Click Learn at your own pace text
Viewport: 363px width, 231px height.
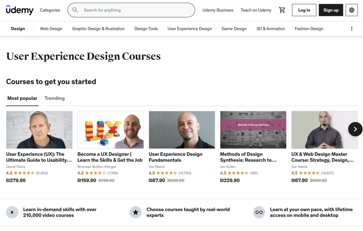click(311, 212)
